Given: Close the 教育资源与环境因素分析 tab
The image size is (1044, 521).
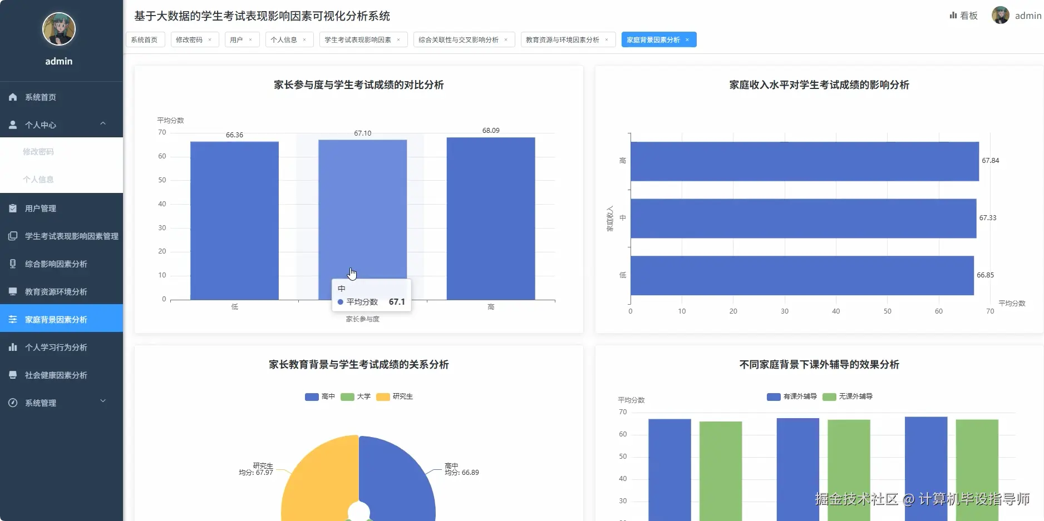Looking at the screenshot, I should pos(607,39).
